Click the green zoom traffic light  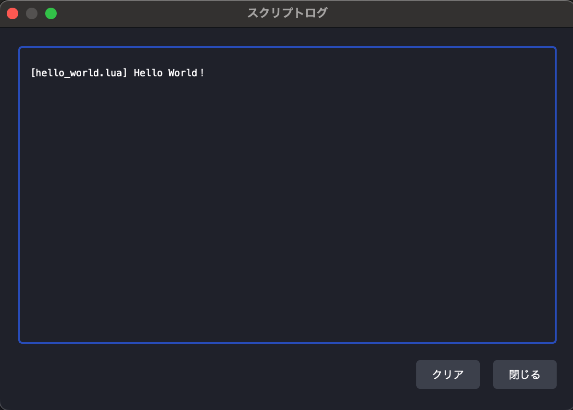pos(50,13)
